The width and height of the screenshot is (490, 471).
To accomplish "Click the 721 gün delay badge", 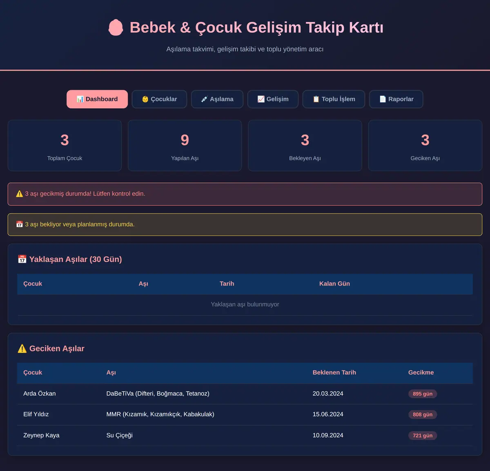I will 423,435.
